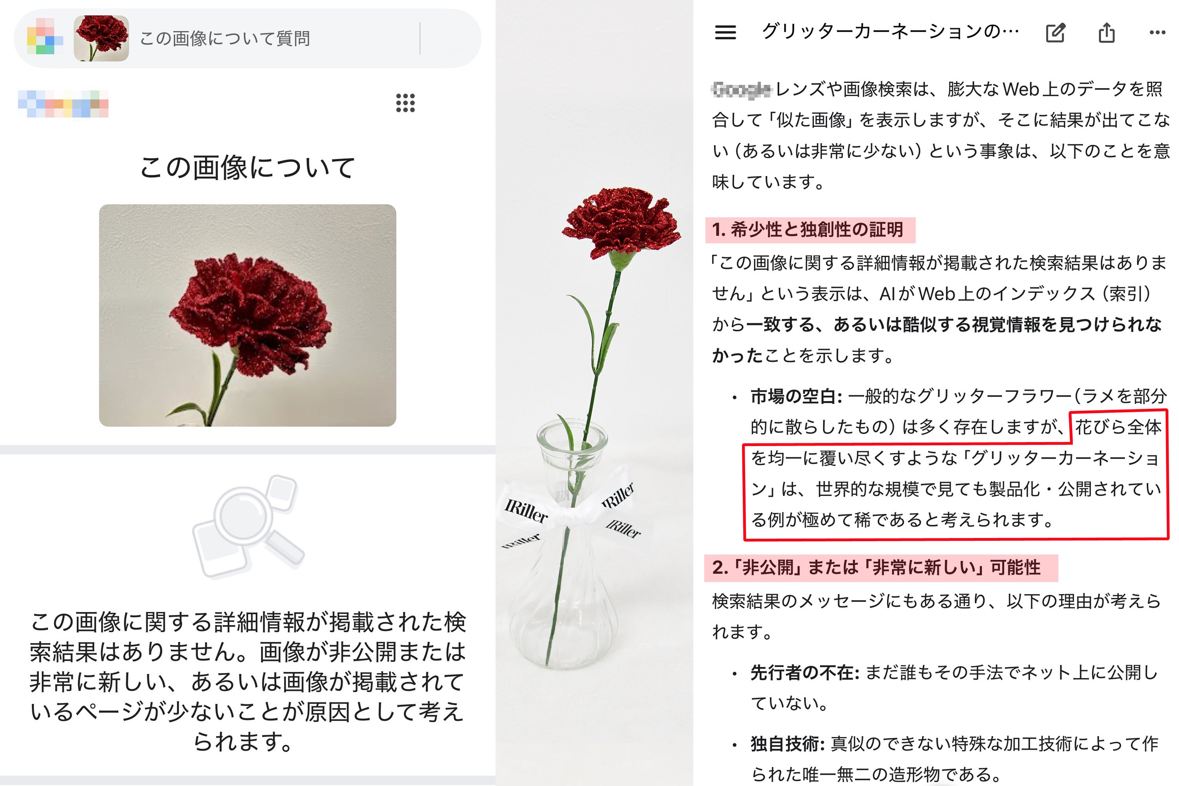Click the 市場の空白 bullet label
Screen dimensions: 1179x786
click(796, 397)
